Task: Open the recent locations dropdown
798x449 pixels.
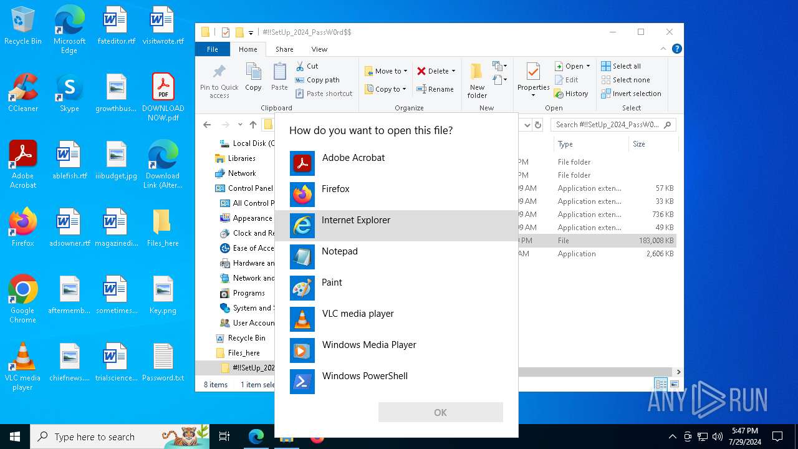Action: (x=240, y=125)
